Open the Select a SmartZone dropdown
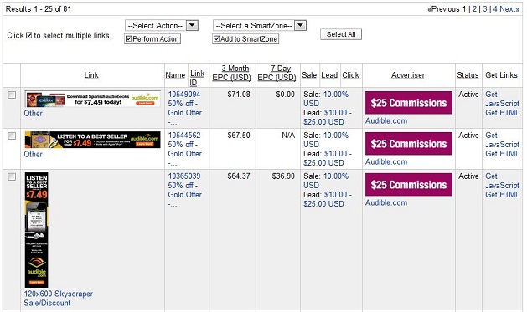 point(260,25)
